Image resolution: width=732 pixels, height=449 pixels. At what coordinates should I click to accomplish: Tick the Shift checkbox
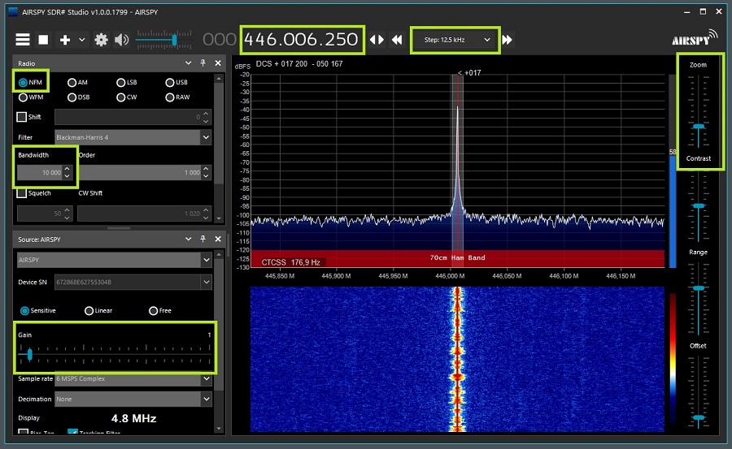coord(23,117)
